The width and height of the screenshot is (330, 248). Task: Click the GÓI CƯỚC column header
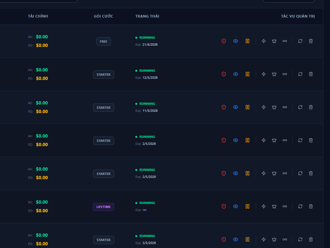(x=104, y=16)
